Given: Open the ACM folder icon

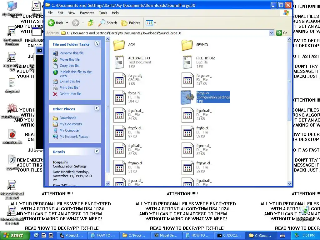Looking at the screenshot, I should pyautogui.click(x=119, y=45).
